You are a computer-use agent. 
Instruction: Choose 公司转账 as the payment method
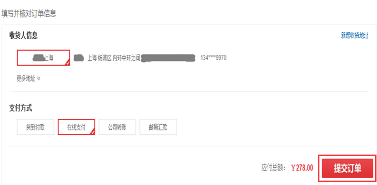click(117, 127)
